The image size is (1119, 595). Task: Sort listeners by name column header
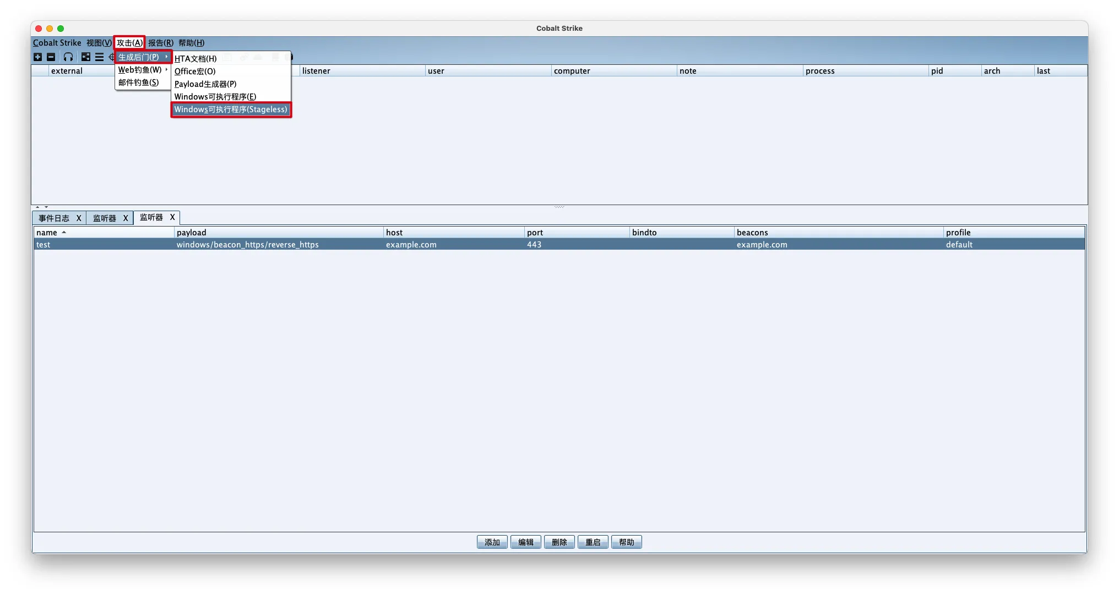coord(104,233)
